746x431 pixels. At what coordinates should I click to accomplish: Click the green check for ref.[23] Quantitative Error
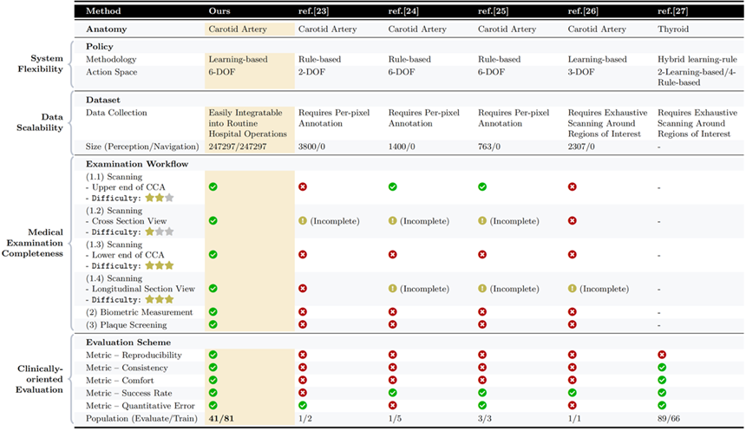pyautogui.click(x=303, y=405)
